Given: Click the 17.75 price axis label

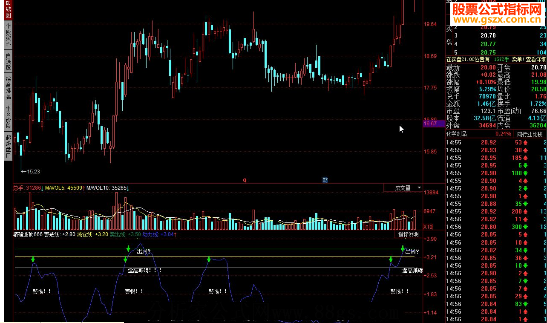Looking at the screenshot, I should [x=430, y=88].
